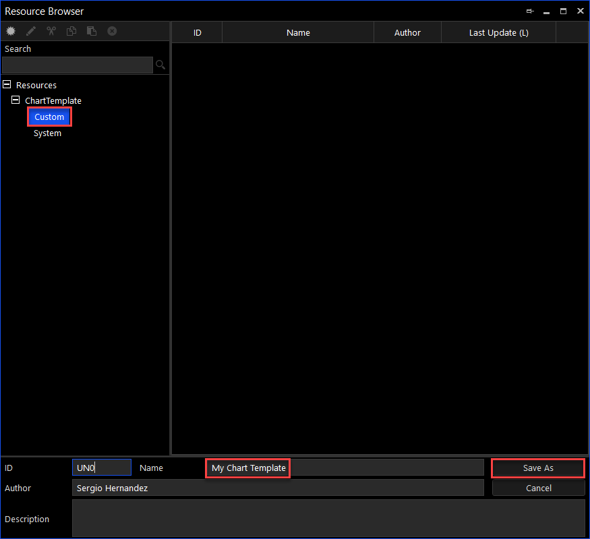Select the Custom folder in tree
The width and height of the screenshot is (590, 539).
pyautogui.click(x=49, y=117)
